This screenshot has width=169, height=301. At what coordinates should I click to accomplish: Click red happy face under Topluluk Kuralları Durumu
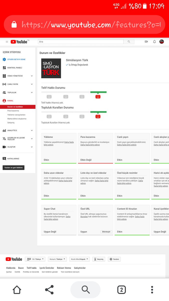click(98, 116)
